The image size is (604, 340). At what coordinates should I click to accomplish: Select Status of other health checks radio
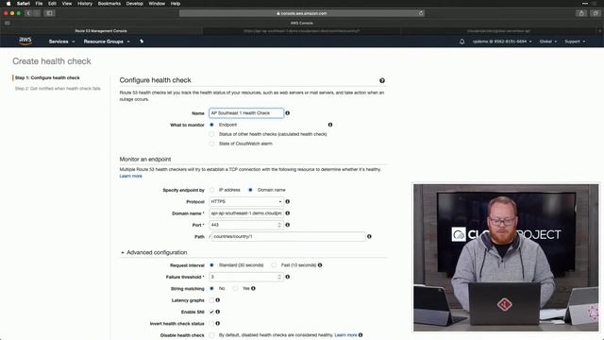[211, 134]
